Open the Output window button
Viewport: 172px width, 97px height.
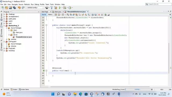coord(14,89)
